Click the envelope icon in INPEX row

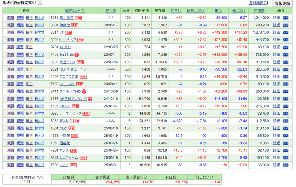tap(286, 106)
